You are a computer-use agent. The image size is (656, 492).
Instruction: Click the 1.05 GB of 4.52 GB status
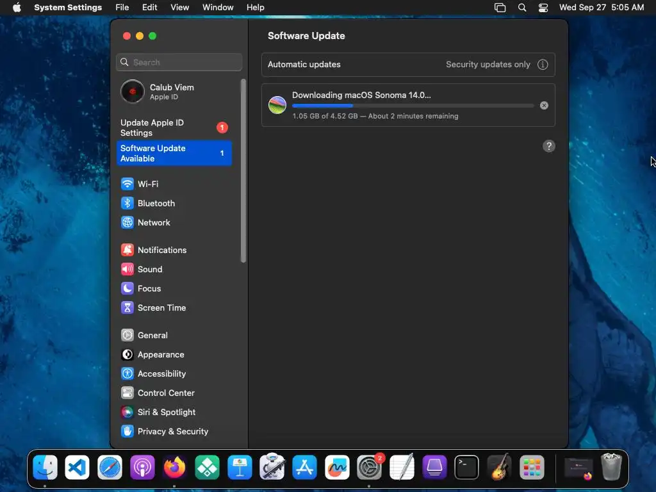coord(375,117)
